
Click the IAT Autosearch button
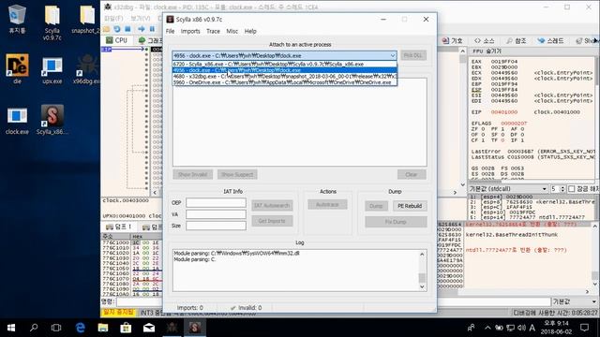272,206
